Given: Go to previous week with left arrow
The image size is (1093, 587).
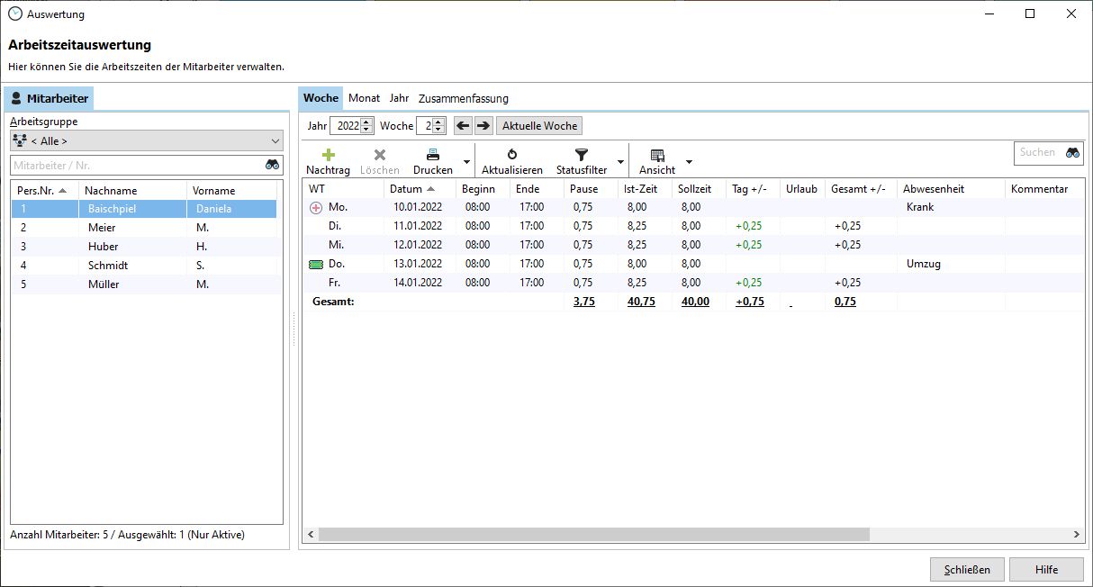Looking at the screenshot, I should pos(463,126).
